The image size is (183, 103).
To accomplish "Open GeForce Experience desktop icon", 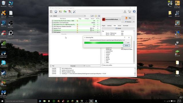I will pos(3,44).
